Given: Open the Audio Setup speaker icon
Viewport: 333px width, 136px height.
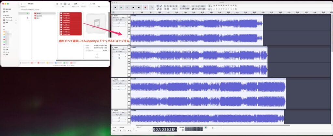Looking at the screenshot, I should (x=185, y=6).
